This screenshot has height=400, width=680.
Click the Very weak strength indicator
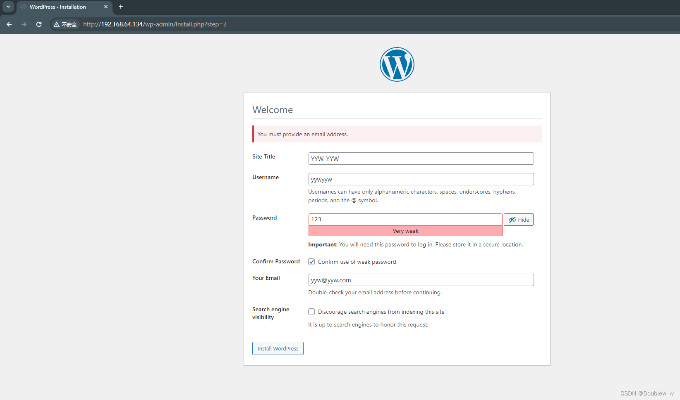[x=405, y=231]
